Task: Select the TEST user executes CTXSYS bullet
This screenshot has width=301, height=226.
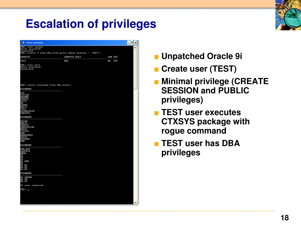Action: click(205, 122)
